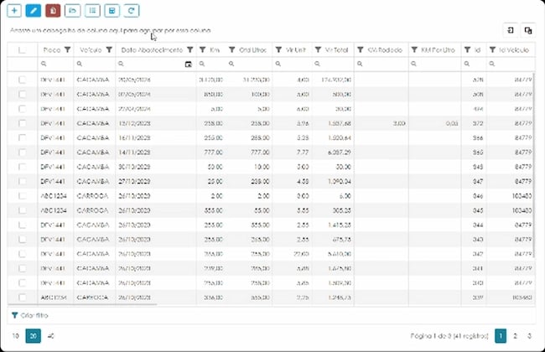Click the Veículo column search field

94,64
